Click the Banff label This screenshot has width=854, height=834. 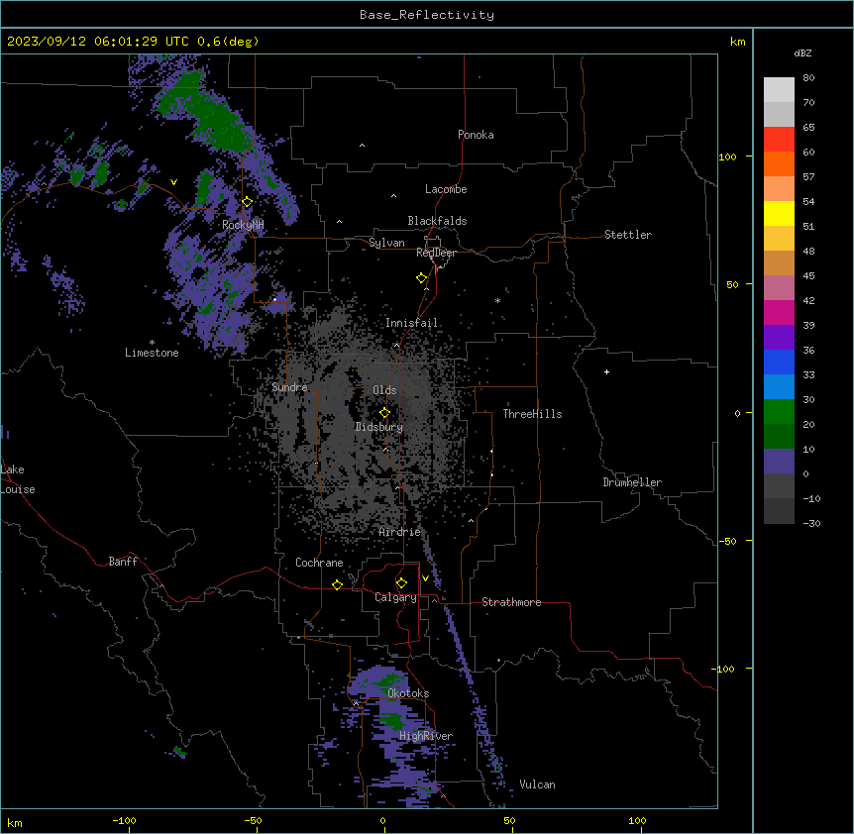click(123, 562)
